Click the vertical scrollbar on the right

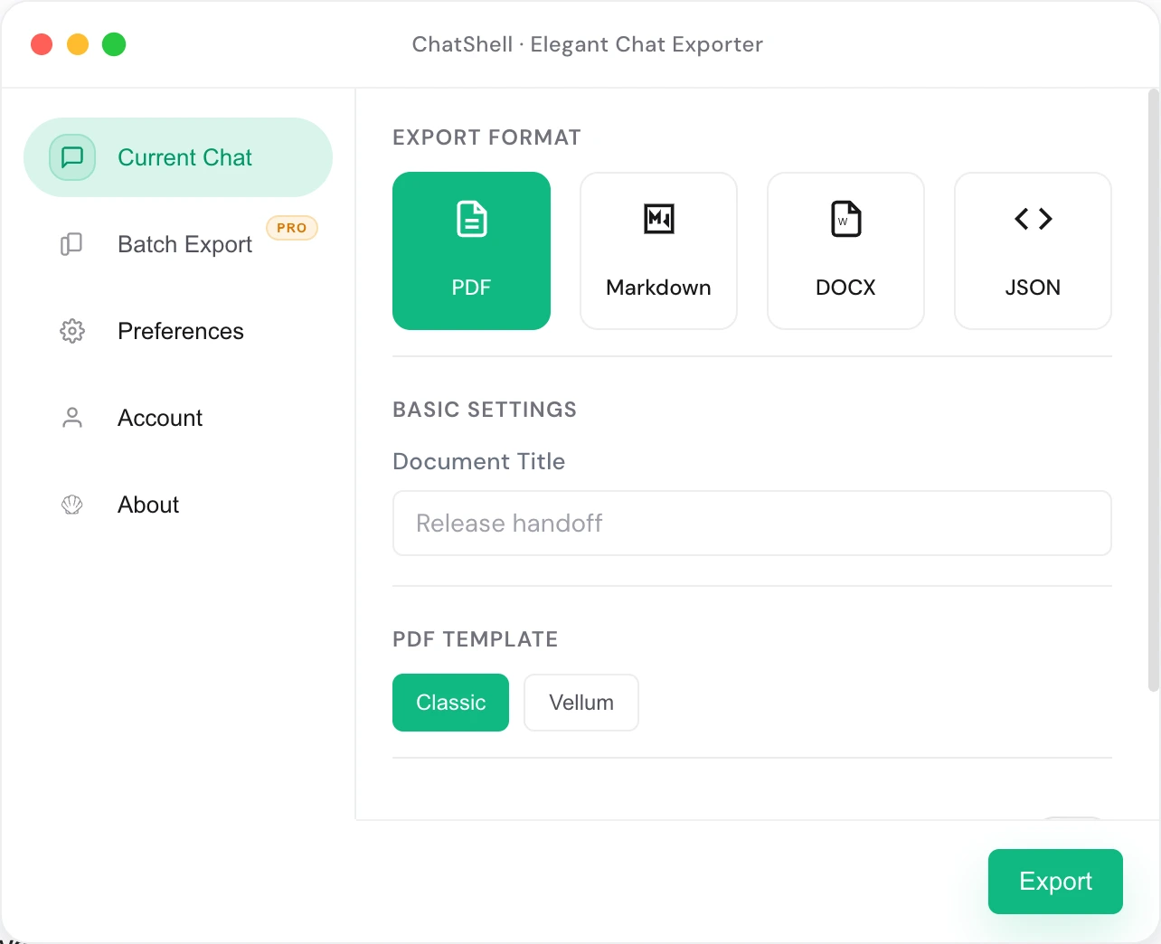click(1154, 391)
